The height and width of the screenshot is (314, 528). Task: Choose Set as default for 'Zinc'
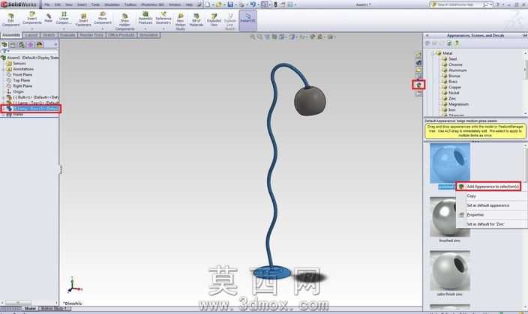485,224
